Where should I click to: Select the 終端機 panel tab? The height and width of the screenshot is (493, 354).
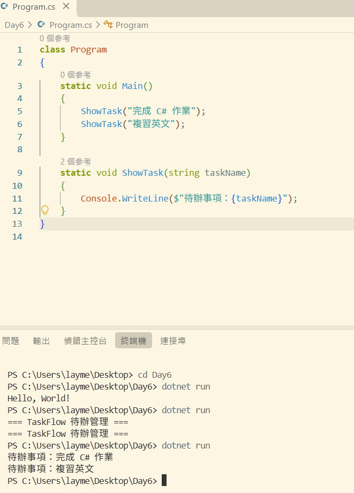click(133, 340)
